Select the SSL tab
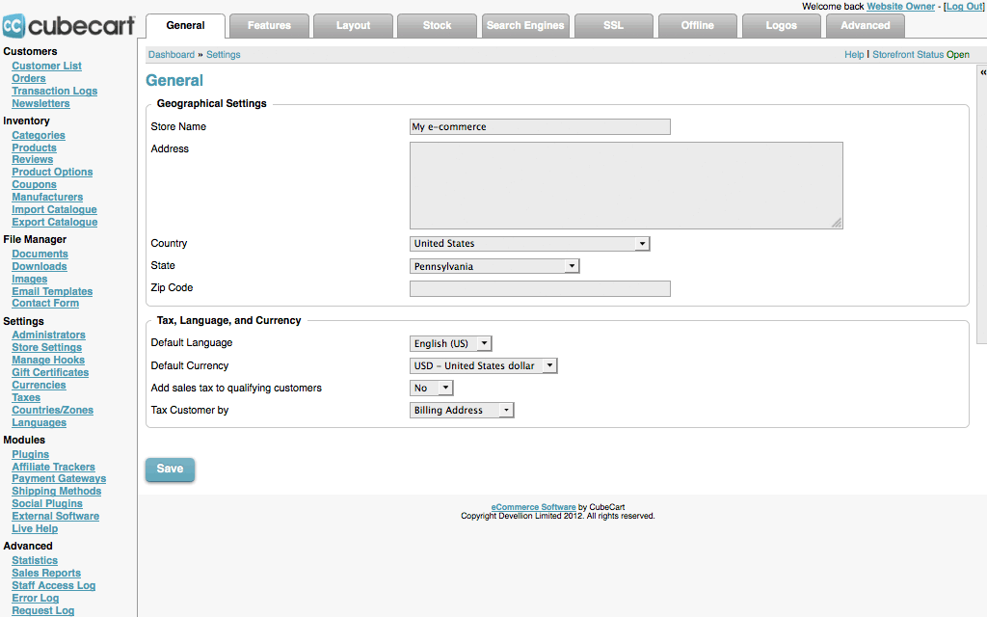Screen dimensions: 987x617 (613, 26)
